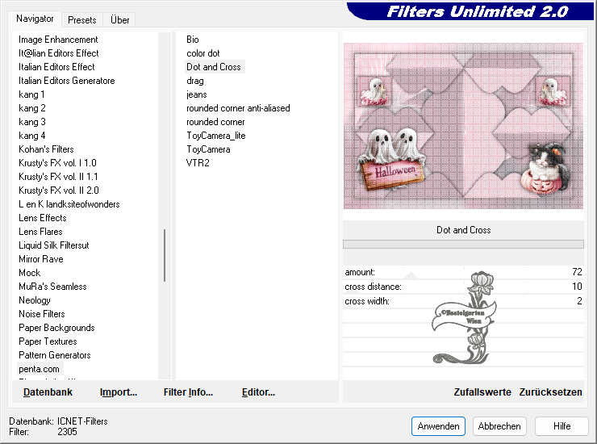Choose the ToyCamera filter
Screen dimensions: 597x444
(x=208, y=149)
